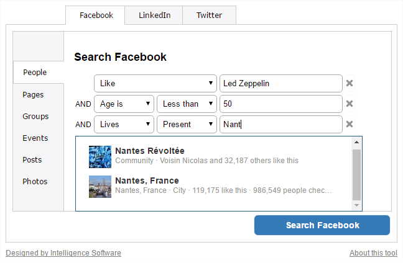Choose Nantes Révoltée suggestion
The image size is (403, 263).
[x=213, y=156]
